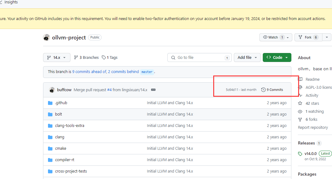332x179 pixels.
Task: Click the Readme link in About
Action: coord(313,79)
